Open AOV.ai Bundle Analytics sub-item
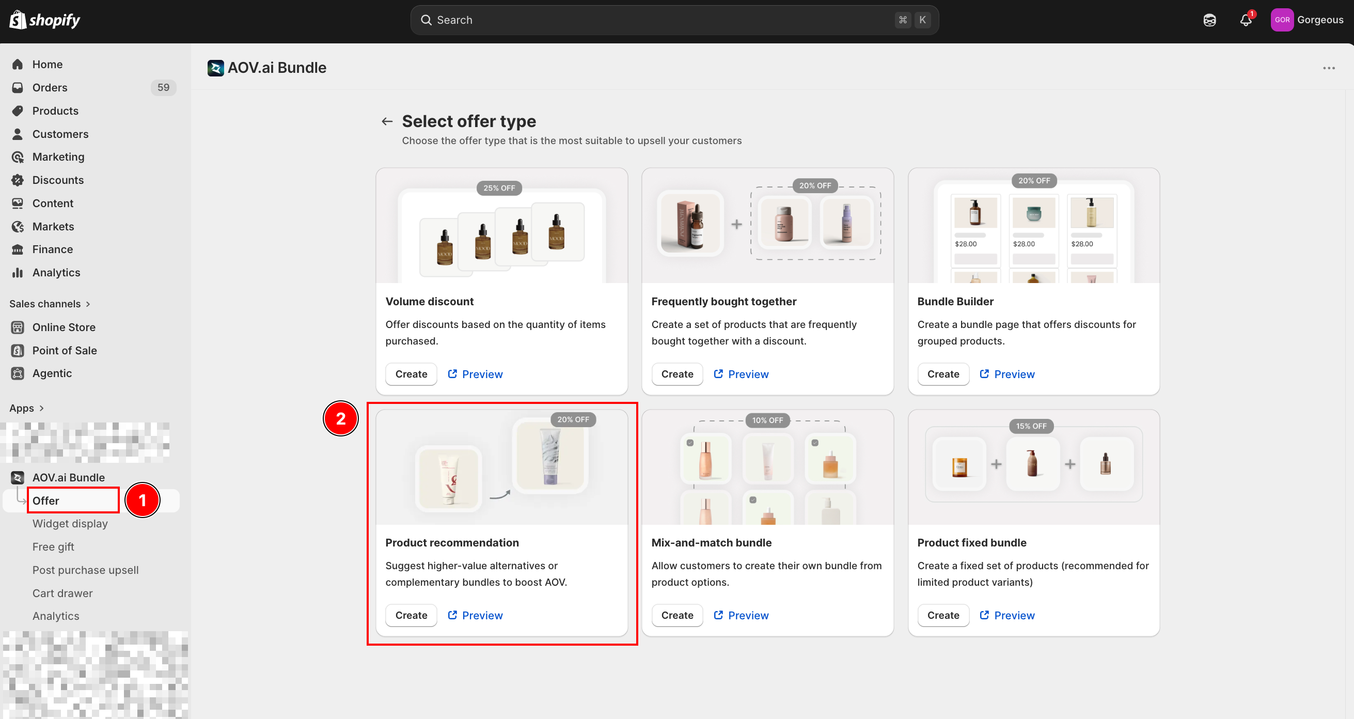The image size is (1354, 719). (56, 616)
